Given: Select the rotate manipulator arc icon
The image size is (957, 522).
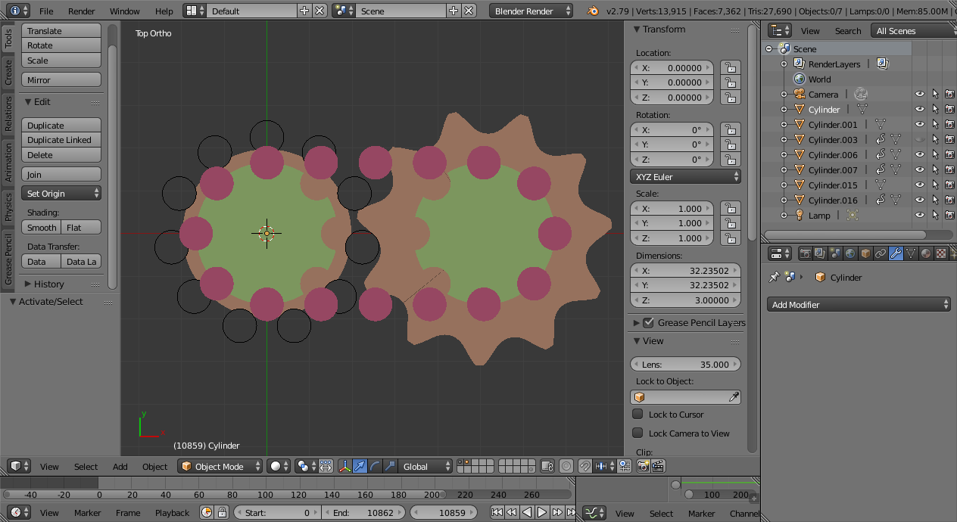Looking at the screenshot, I should (375, 466).
